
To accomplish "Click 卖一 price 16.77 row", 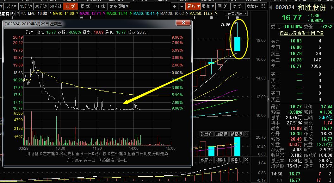I will (x=302, y=66).
